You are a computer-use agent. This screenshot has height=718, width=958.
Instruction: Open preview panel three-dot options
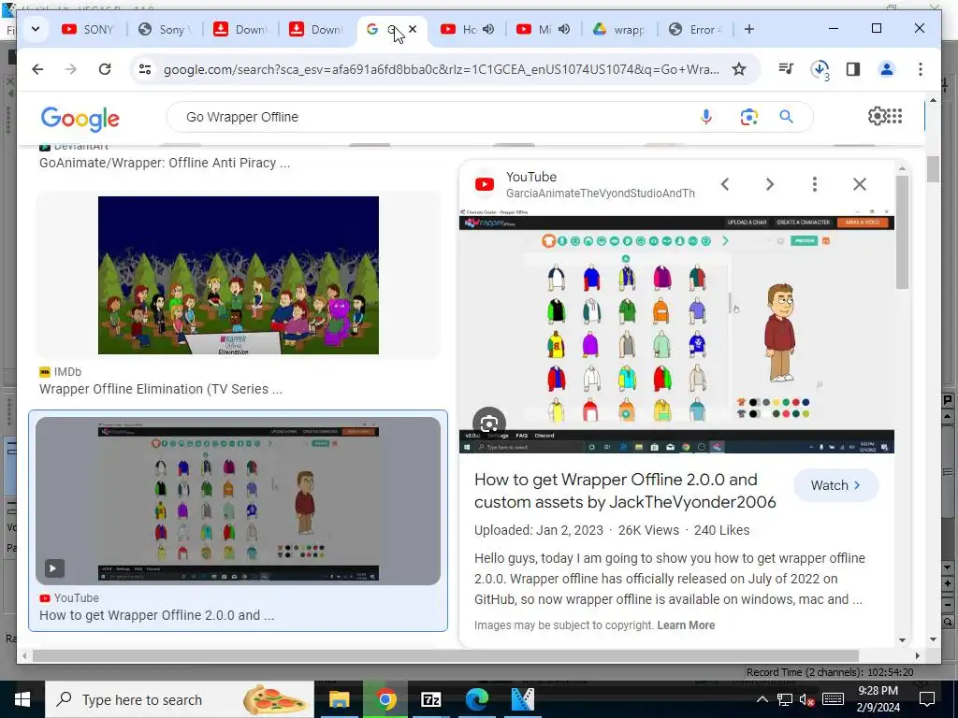coord(815,184)
